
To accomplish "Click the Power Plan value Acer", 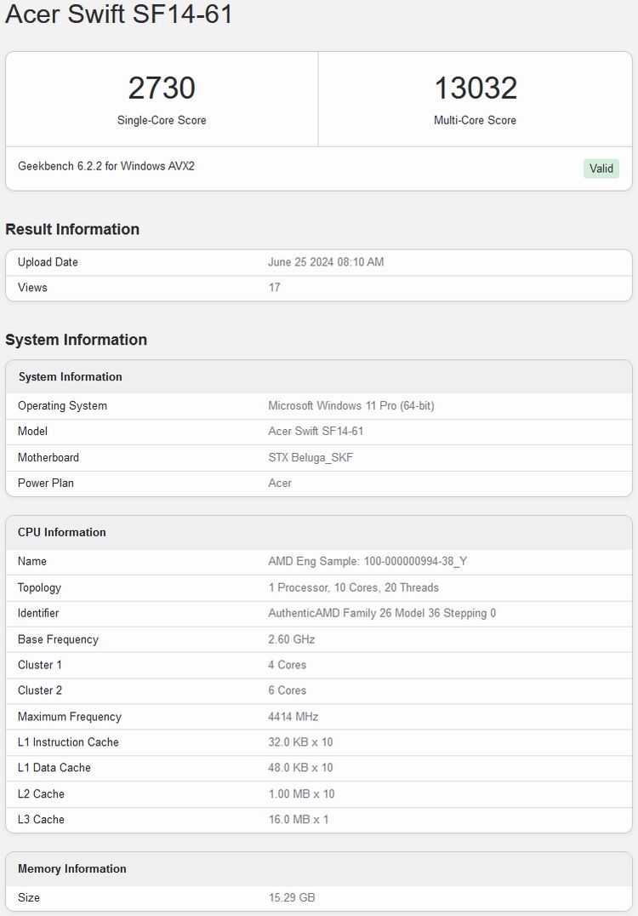I will [280, 484].
